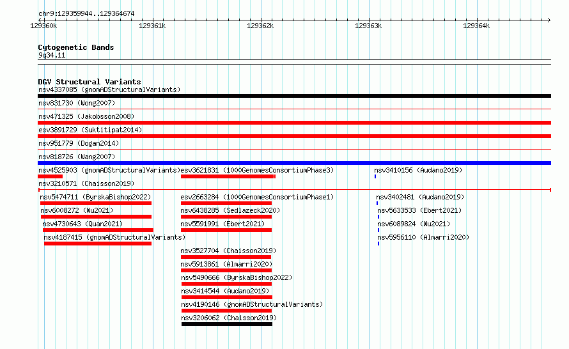Click the 129364k ruler position
The width and height of the screenshot is (569, 349).
click(x=476, y=26)
